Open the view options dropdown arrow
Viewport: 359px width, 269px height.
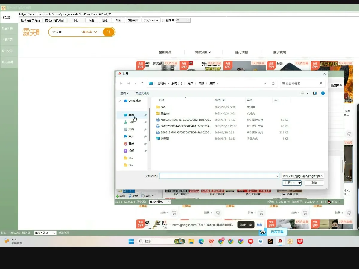coord(307,93)
